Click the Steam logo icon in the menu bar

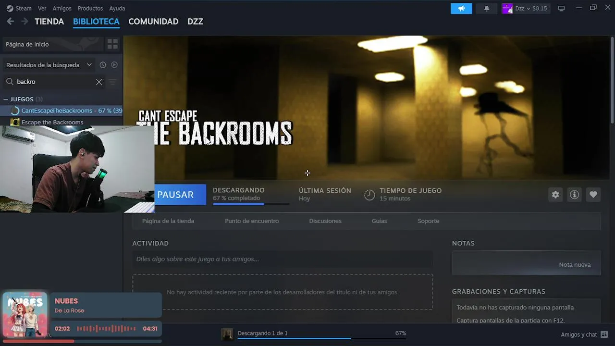pos(10,8)
